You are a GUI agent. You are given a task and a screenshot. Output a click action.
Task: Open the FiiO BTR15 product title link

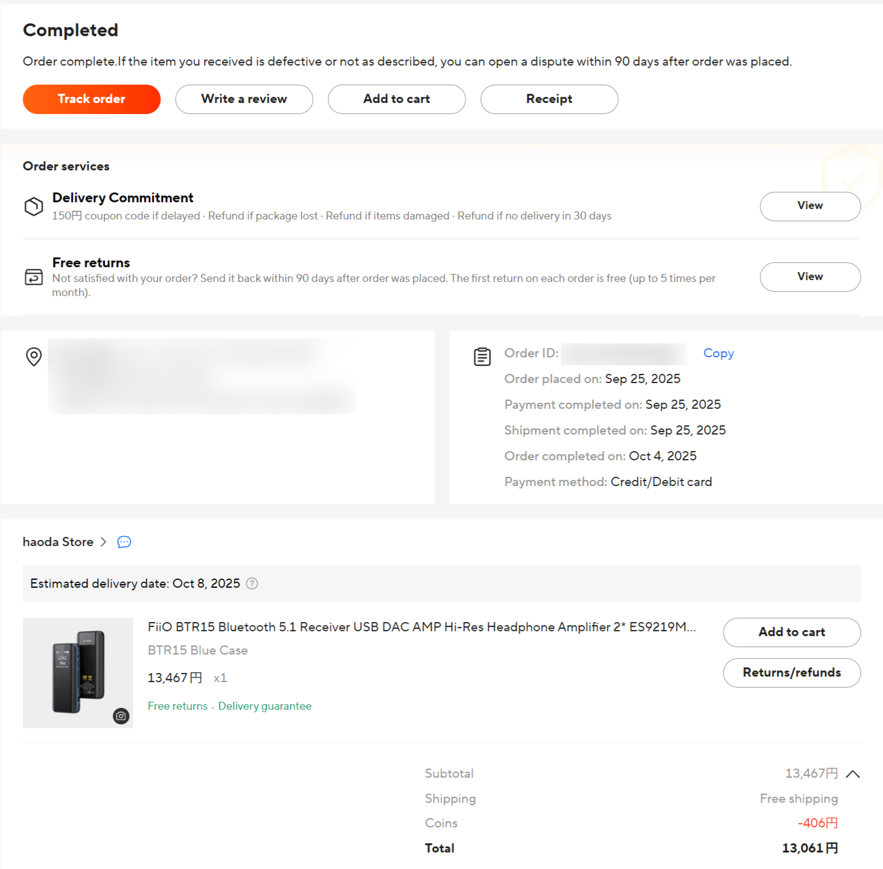click(421, 627)
